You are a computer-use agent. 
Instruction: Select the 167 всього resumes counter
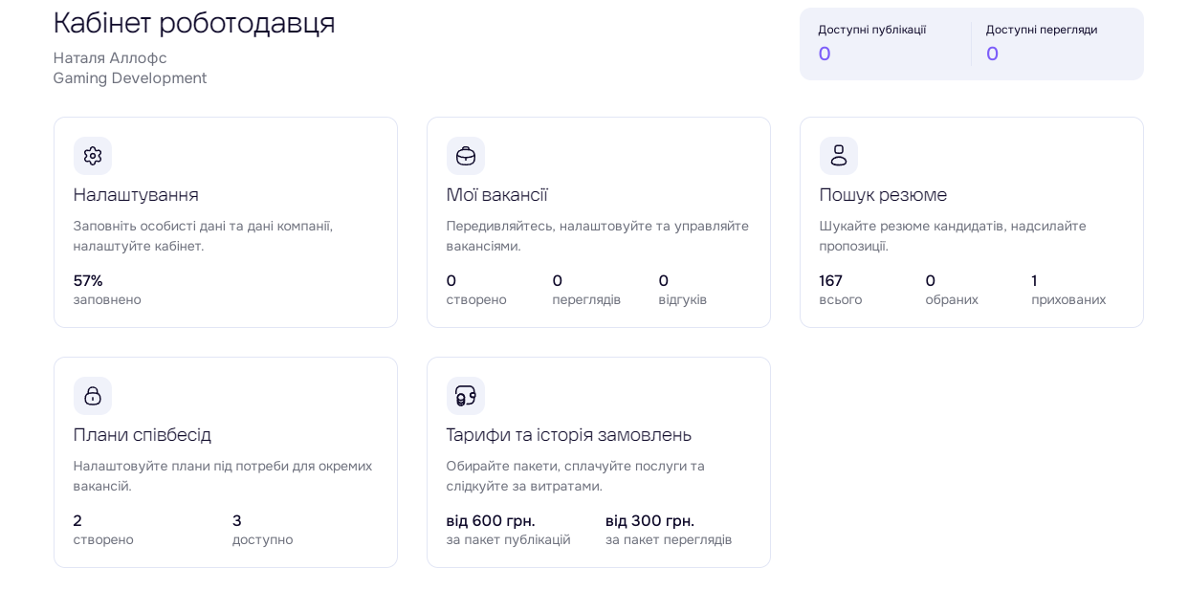click(x=840, y=290)
